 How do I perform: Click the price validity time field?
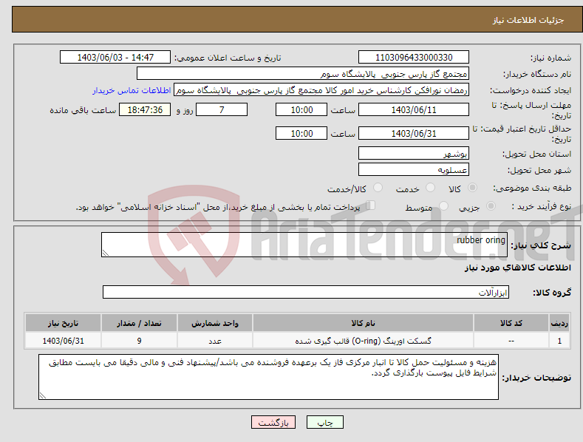pyautogui.click(x=301, y=133)
